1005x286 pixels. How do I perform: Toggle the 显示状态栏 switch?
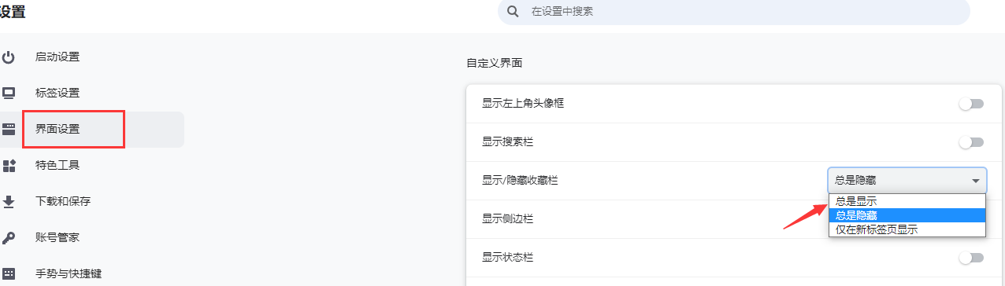971,258
